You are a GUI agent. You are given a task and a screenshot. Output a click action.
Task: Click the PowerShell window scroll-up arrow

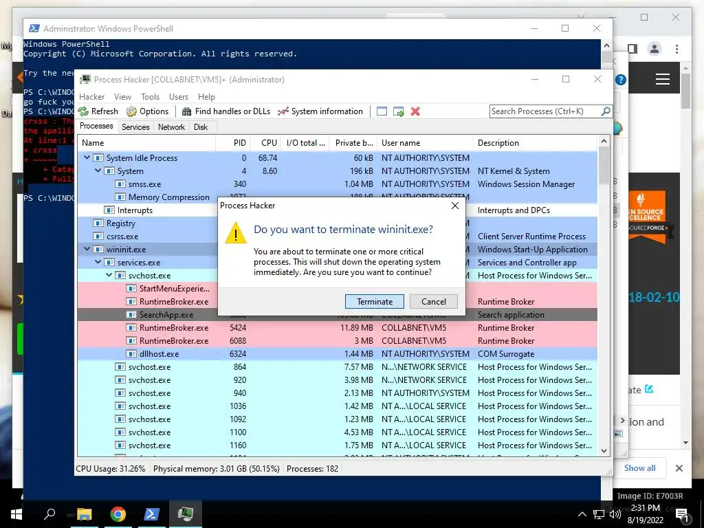pos(606,45)
